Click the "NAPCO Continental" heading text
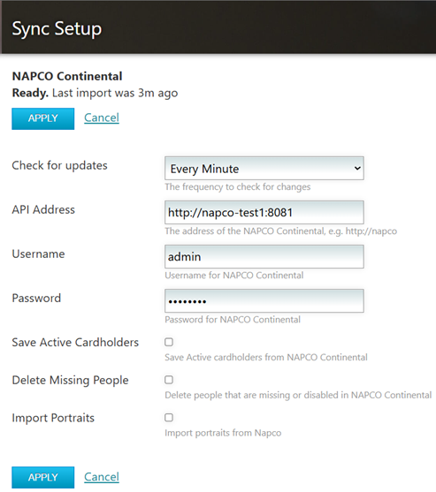Viewport: 436px width, 492px height. [67, 76]
